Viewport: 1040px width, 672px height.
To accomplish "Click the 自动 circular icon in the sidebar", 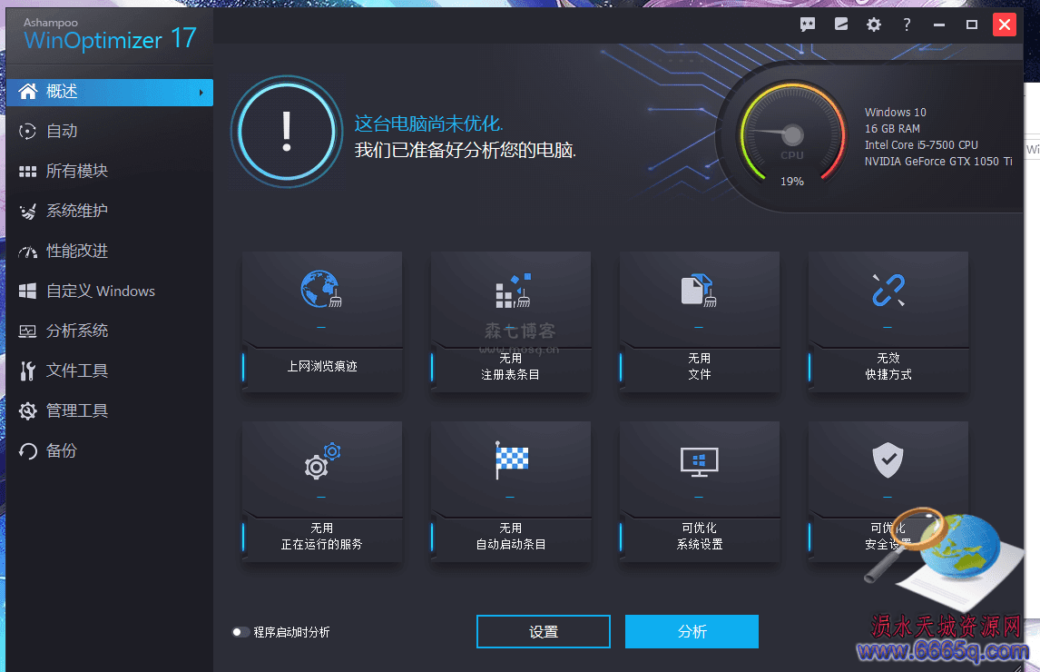I will [x=27, y=132].
